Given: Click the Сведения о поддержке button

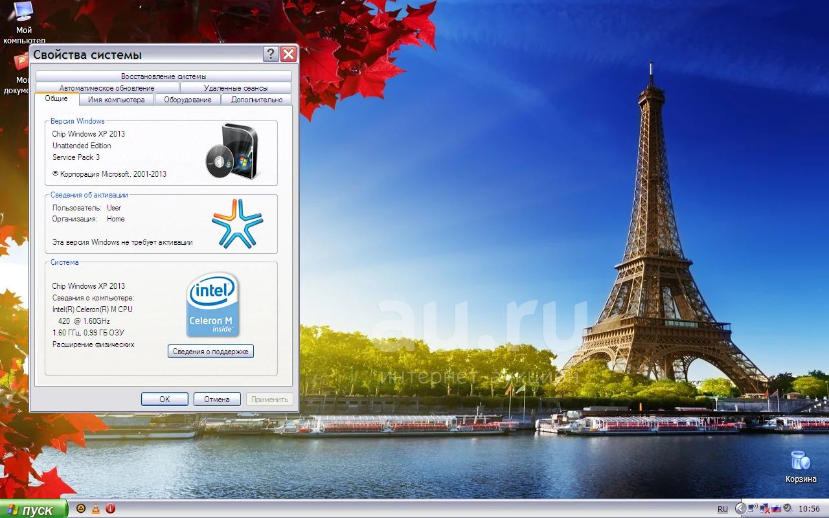Looking at the screenshot, I should [x=210, y=352].
